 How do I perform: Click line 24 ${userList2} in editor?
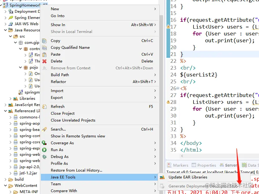[199, 75]
